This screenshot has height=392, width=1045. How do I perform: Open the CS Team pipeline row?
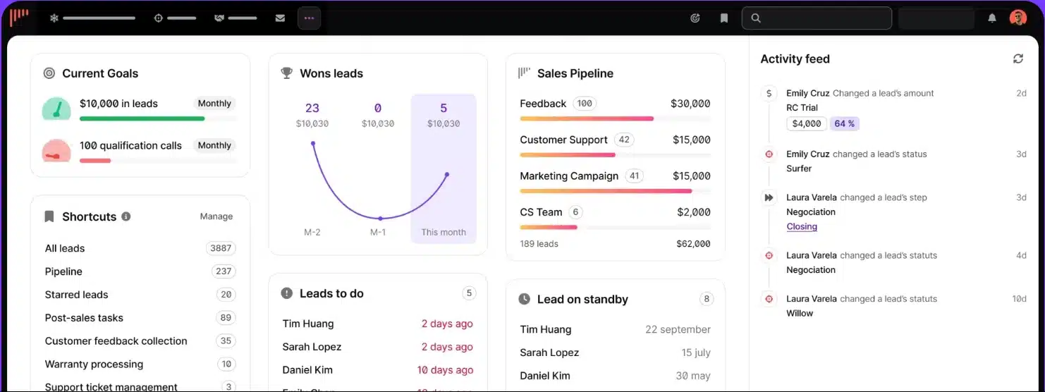point(615,218)
